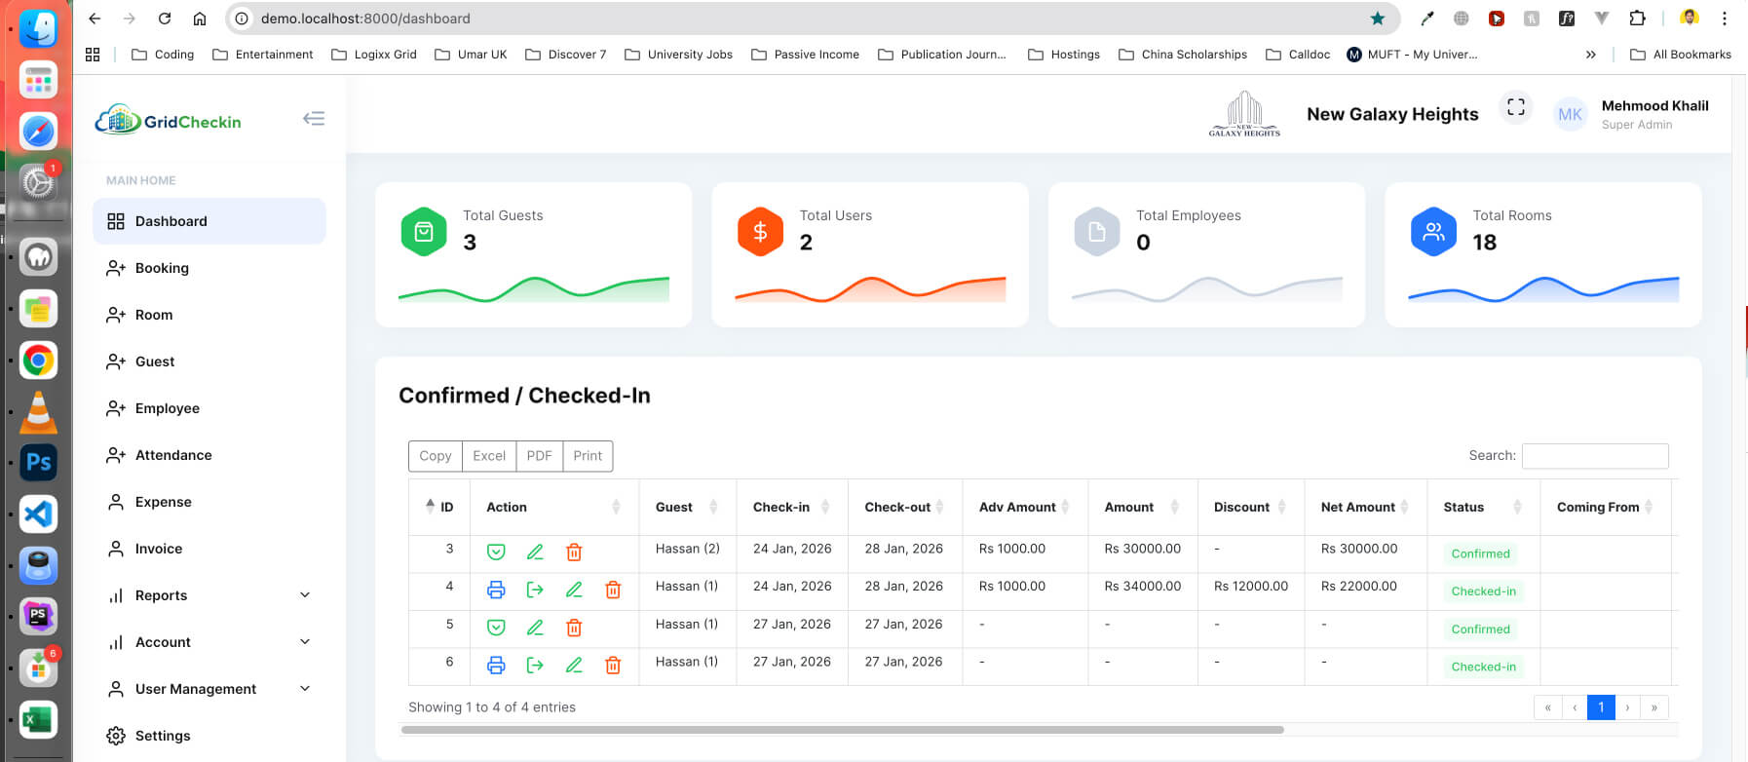Viewport: 1748px width, 762px height.
Task: Open the Booking page in sidebar
Action: tap(162, 268)
